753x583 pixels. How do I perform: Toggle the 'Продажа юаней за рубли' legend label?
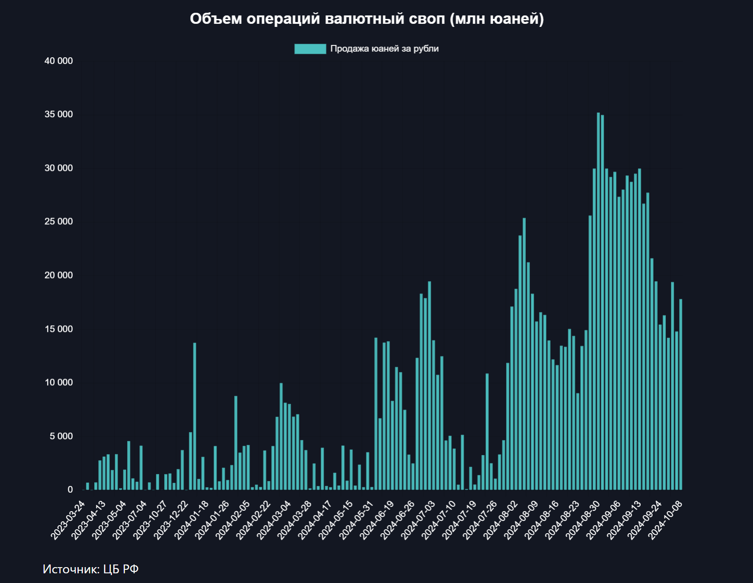pyautogui.click(x=384, y=49)
